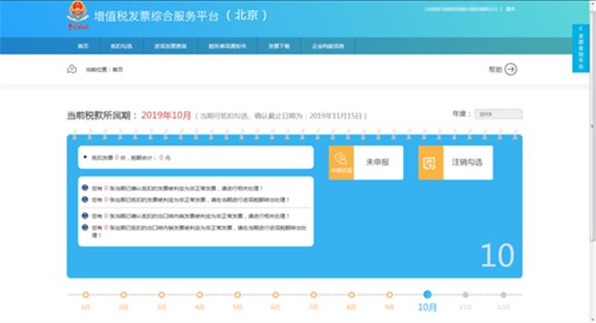This screenshot has width=596, height=323.
Task: Open the 年度 year dropdown showing 2019
Action: point(498,114)
